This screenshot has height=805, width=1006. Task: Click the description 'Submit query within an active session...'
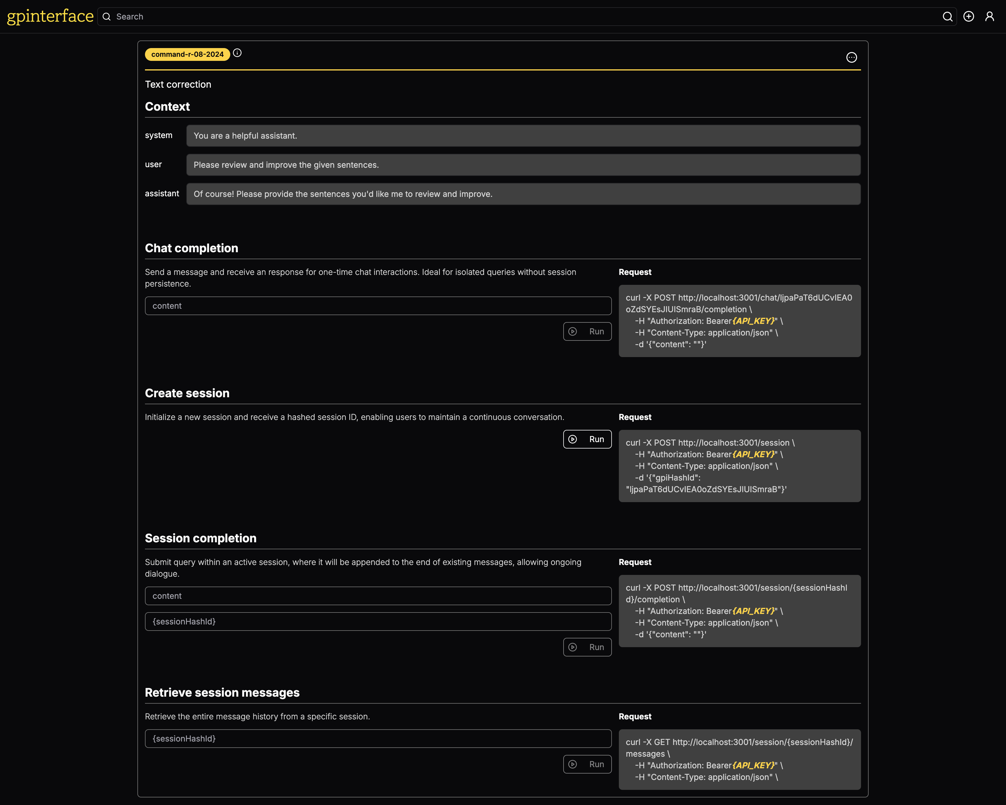(363, 568)
